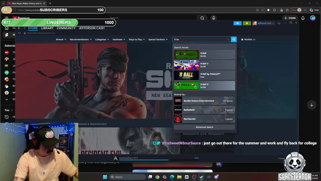Open Downloading 2 of 3 status
Viewport: 321px width, 181px height.
click(128, 158)
